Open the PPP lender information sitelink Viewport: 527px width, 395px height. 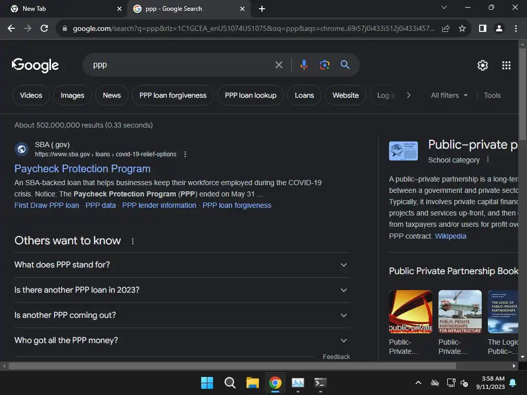[x=159, y=205]
